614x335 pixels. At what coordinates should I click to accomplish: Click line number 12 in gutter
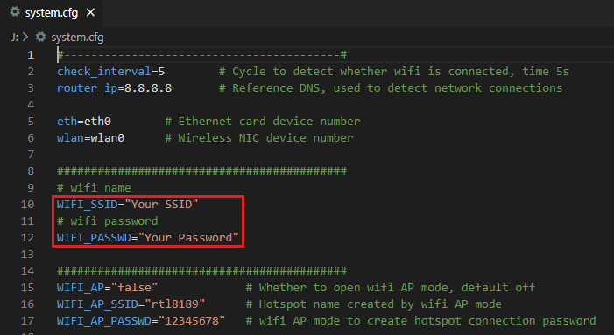27,238
